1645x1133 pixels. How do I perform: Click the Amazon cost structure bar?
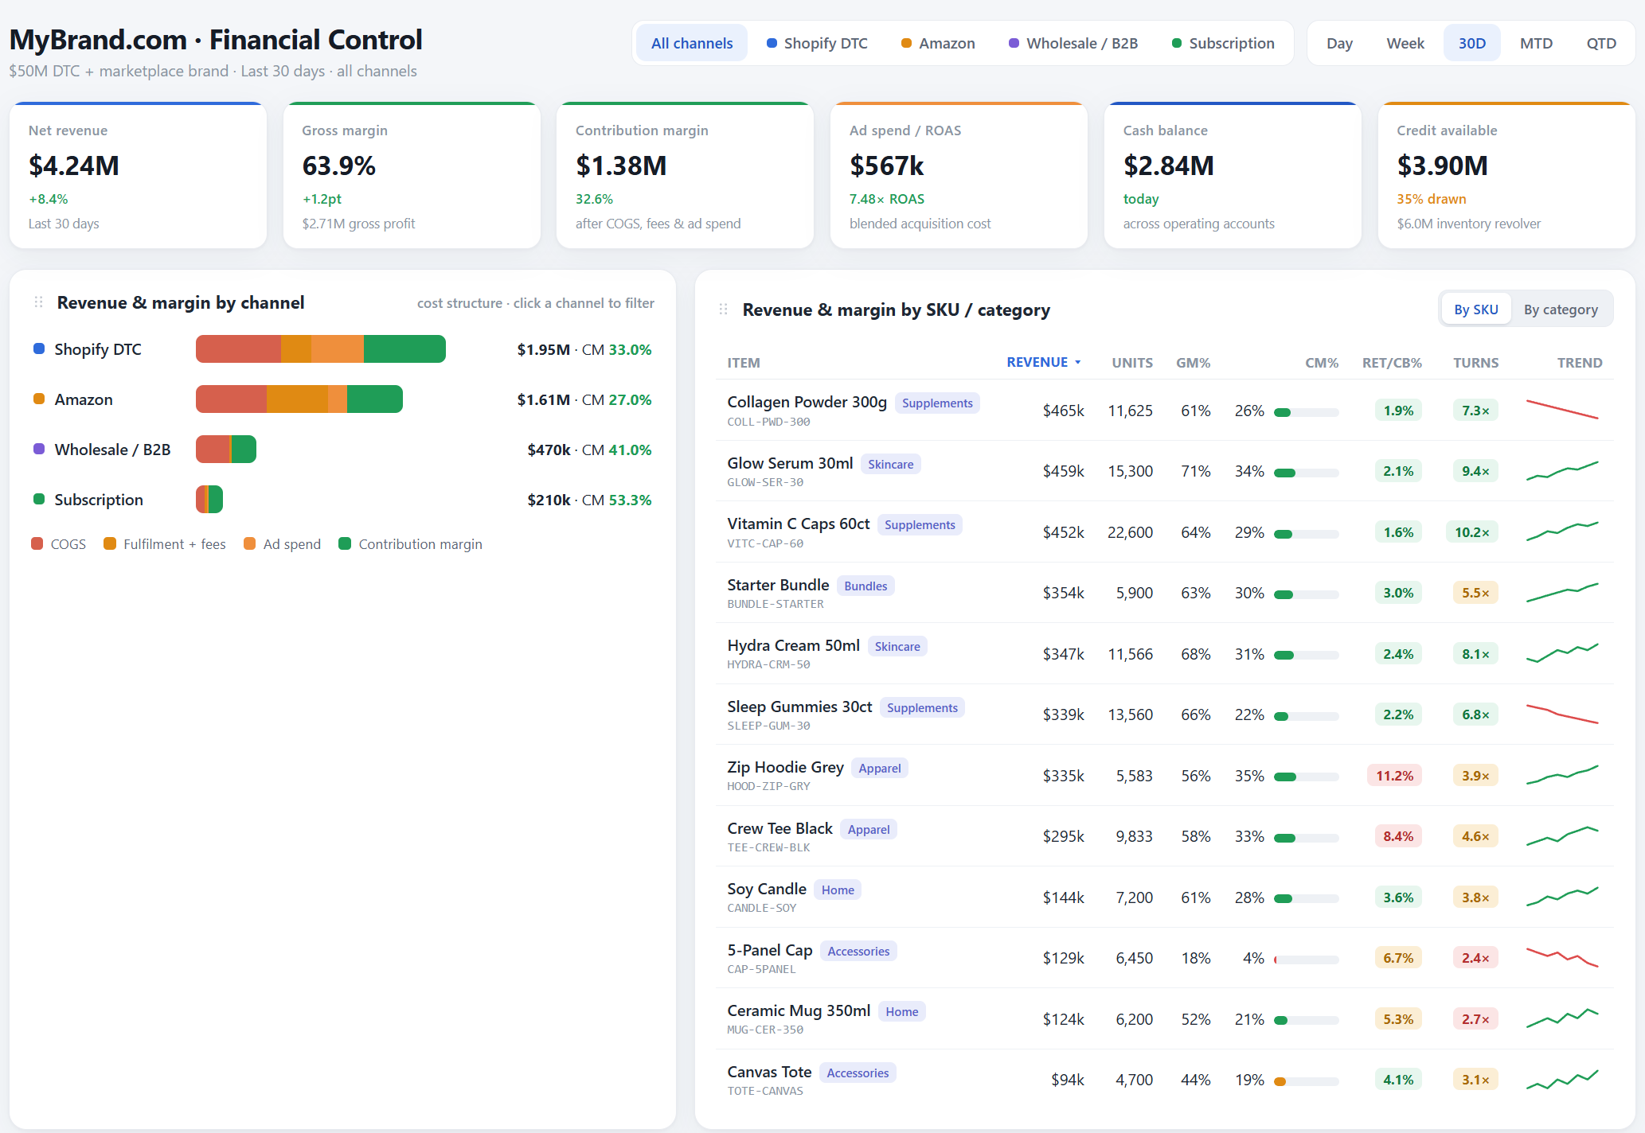coord(299,399)
